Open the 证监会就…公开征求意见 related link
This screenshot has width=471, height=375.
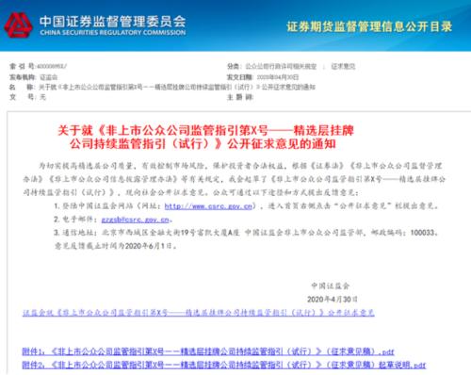pyautogui.click(x=199, y=313)
